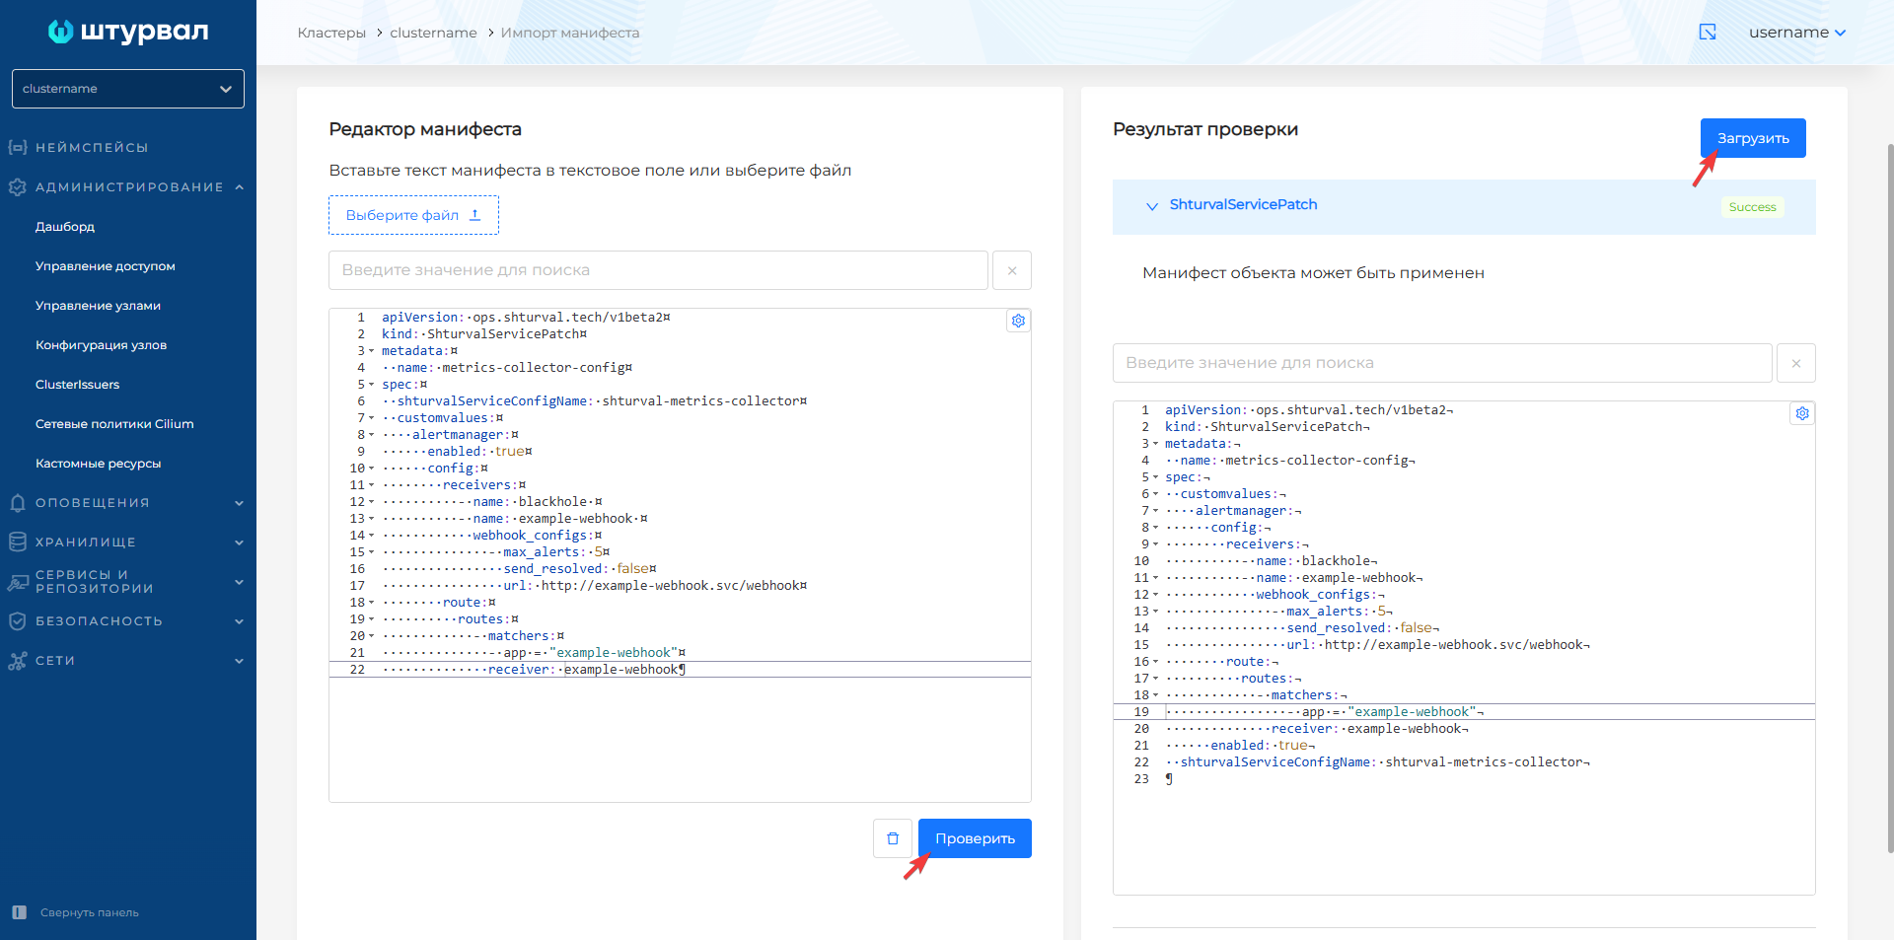Open Дашборд in the sidebar
This screenshot has height=940, width=1894.
[64, 226]
